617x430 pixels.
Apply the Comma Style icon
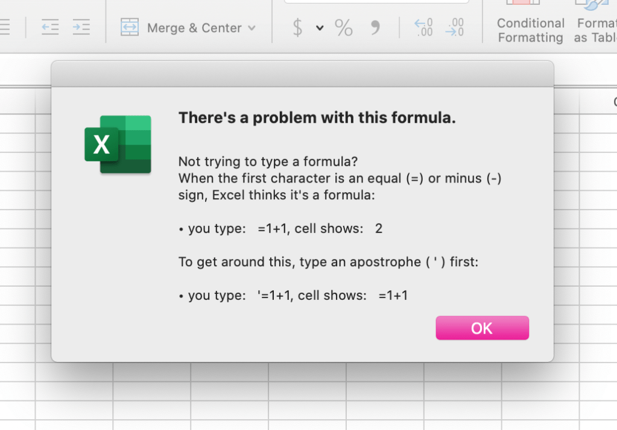point(375,27)
